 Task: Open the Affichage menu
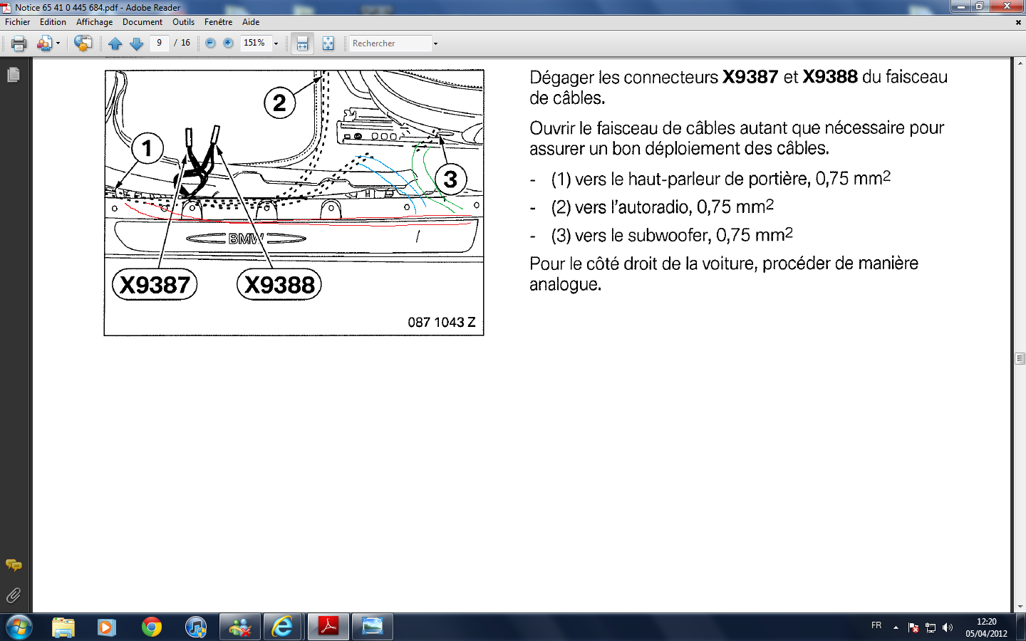click(x=94, y=22)
